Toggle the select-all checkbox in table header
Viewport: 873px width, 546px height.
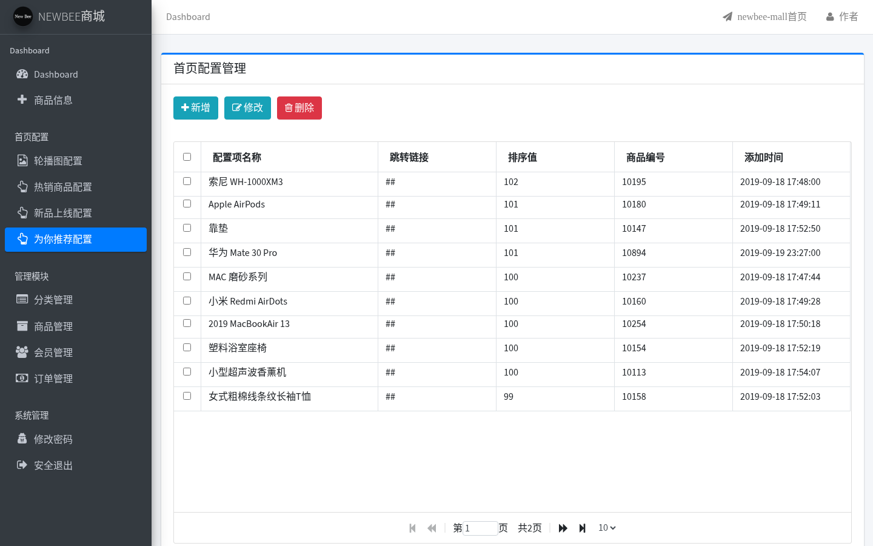tap(187, 157)
